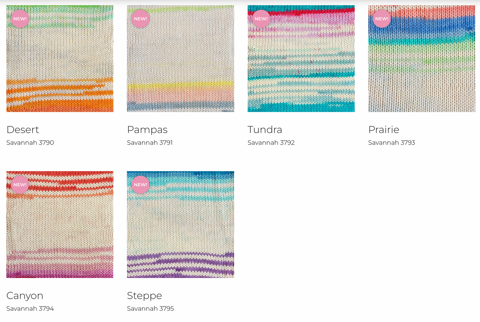This screenshot has height=322, width=480.
Task: Select the Canyon color name link
Action: [x=25, y=296]
